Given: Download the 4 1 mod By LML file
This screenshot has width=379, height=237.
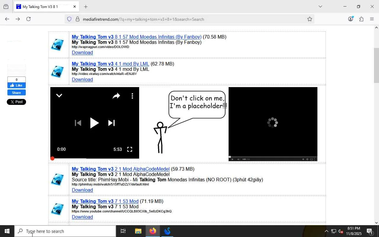Looking at the screenshot, I should tap(82, 80).
